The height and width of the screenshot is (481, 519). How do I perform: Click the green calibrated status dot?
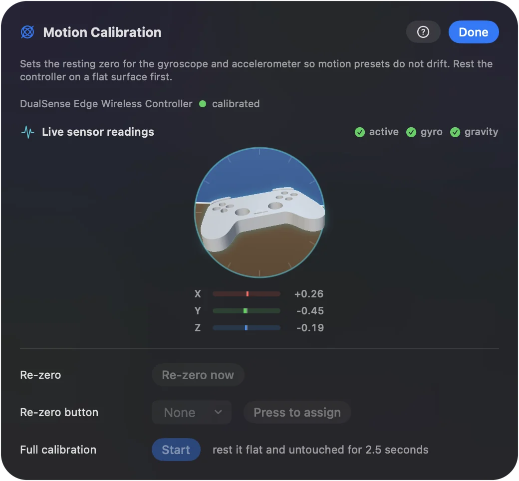203,104
